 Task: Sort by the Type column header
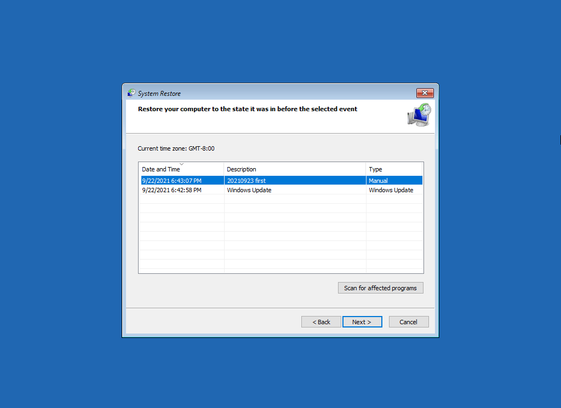click(x=394, y=169)
